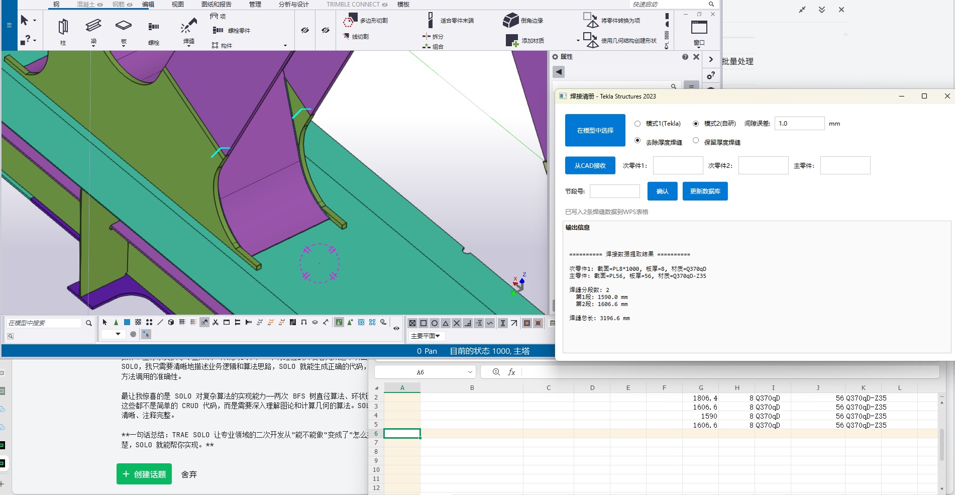Select the 柱 (column) tool

63,27
